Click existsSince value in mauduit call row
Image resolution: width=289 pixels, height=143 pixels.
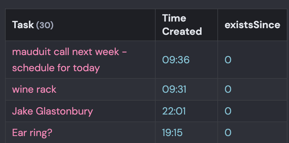coord(228,60)
